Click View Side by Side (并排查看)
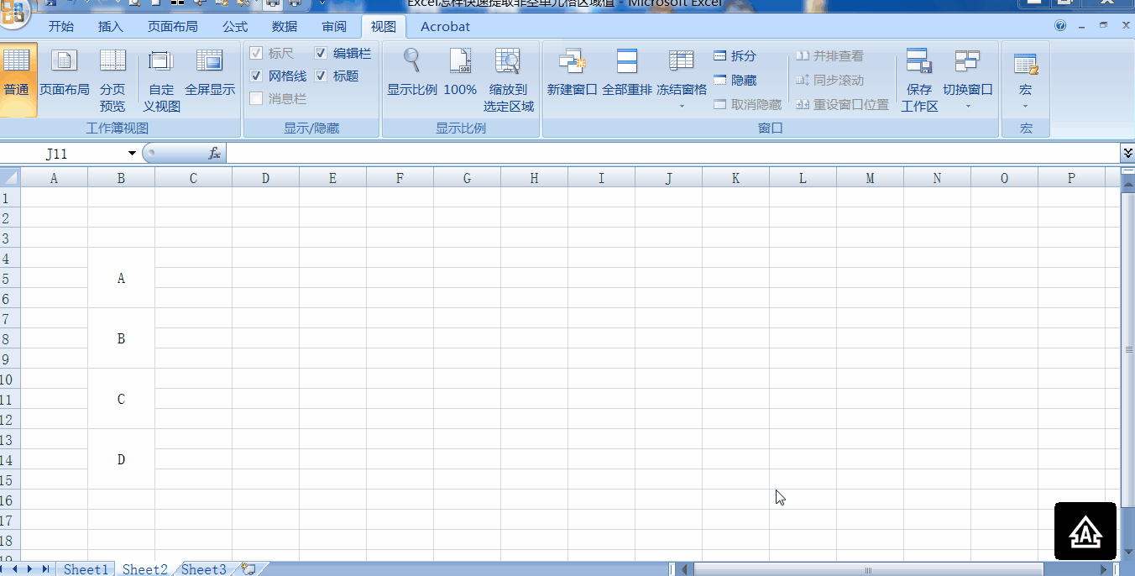This screenshot has width=1135, height=576. (x=829, y=56)
